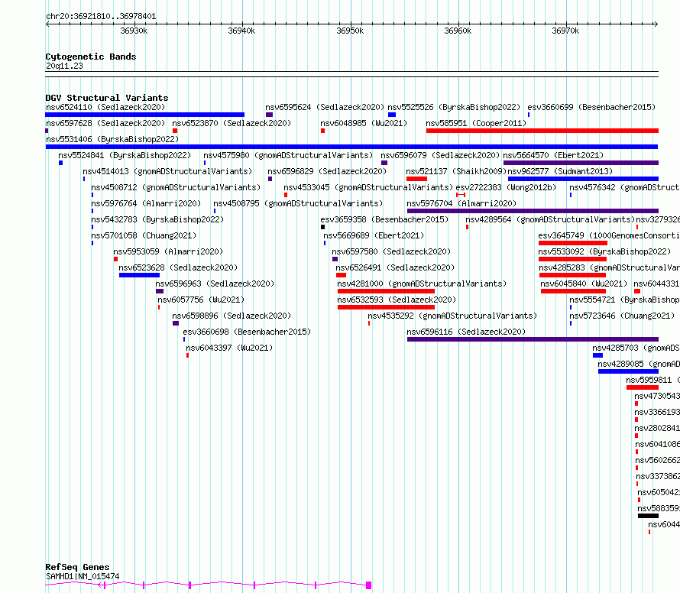Click nsv5524841 (ByrskaBishop2022) label

(x=125, y=155)
